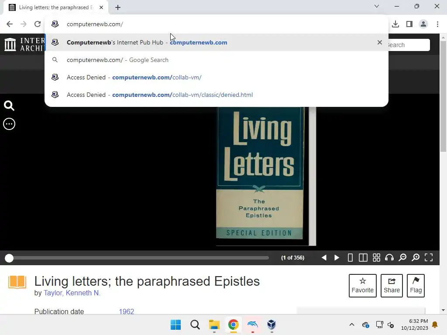
Task: Click the page scrollbar up arrow
Action: pyautogui.click(x=443, y=38)
